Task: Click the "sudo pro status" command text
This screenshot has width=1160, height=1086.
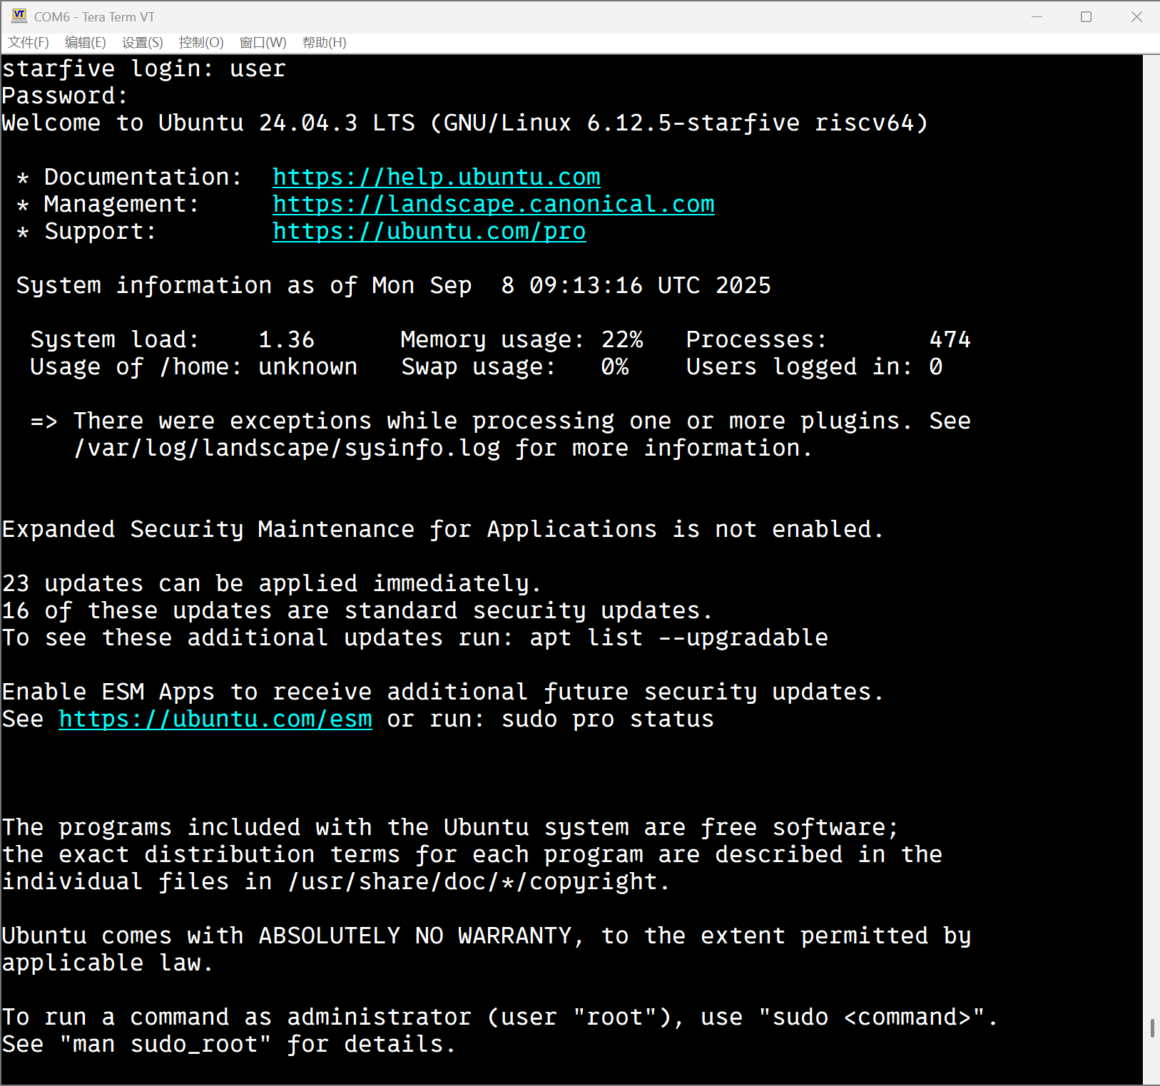Action: coord(607,719)
